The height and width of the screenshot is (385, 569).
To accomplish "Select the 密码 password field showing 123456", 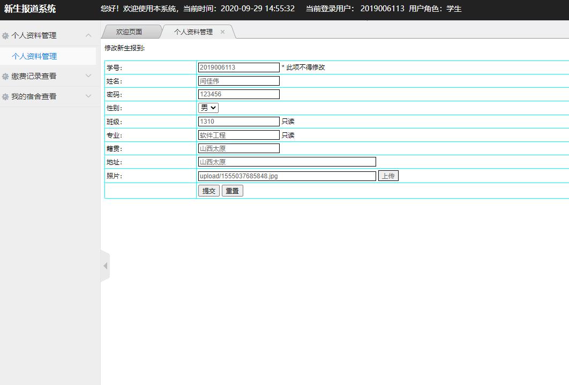I will tap(238, 94).
